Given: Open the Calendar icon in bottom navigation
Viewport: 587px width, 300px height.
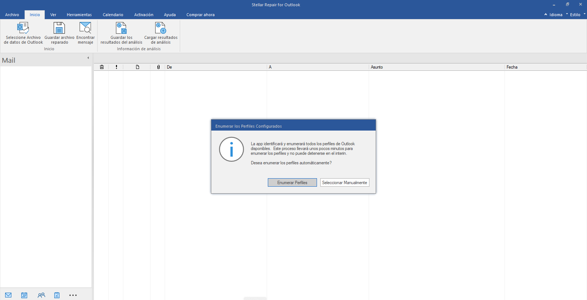Looking at the screenshot, I should (24, 295).
